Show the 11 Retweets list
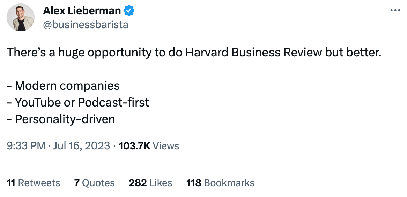The image size is (407, 197). click(34, 183)
